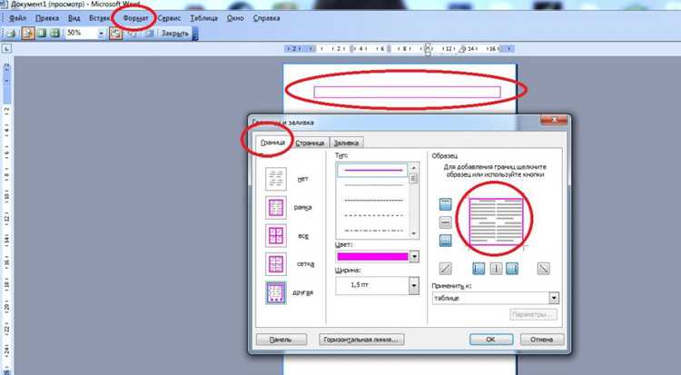Click the 'Горизонтальная линия...' button
The image size is (681, 375).
pyautogui.click(x=360, y=340)
